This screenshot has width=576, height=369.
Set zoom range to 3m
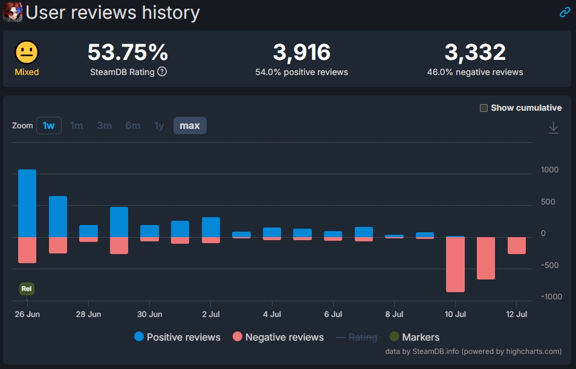(105, 126)
